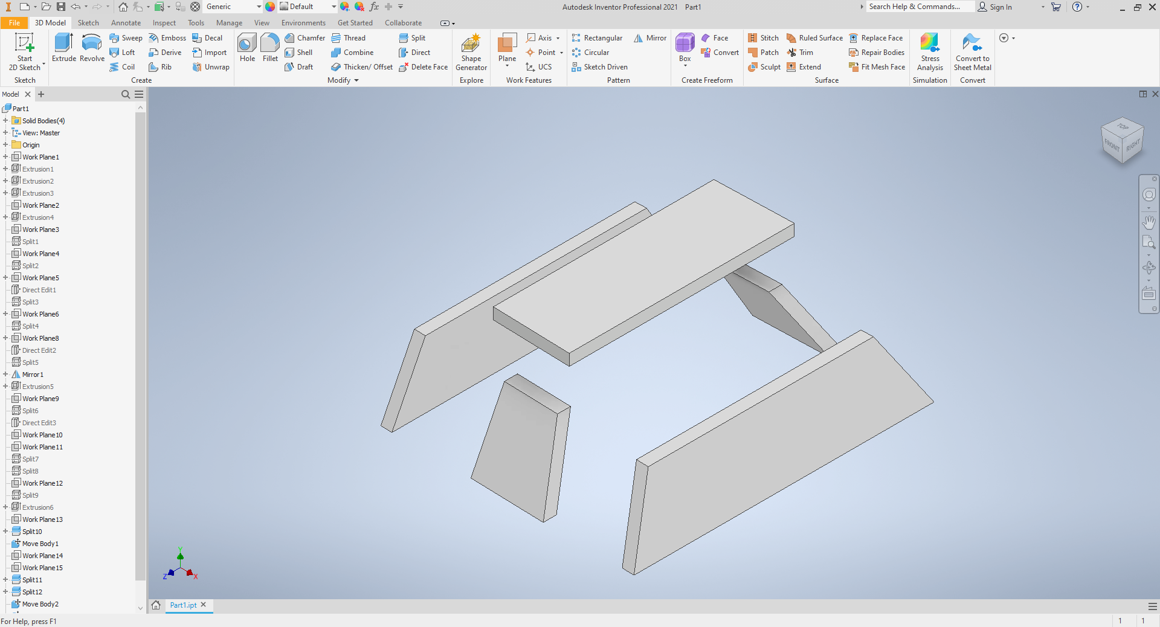The width and height of the screenshot is (1160, 627).
Task: Click the Full Navigation Wheel icon
Action: [1149, 195]
